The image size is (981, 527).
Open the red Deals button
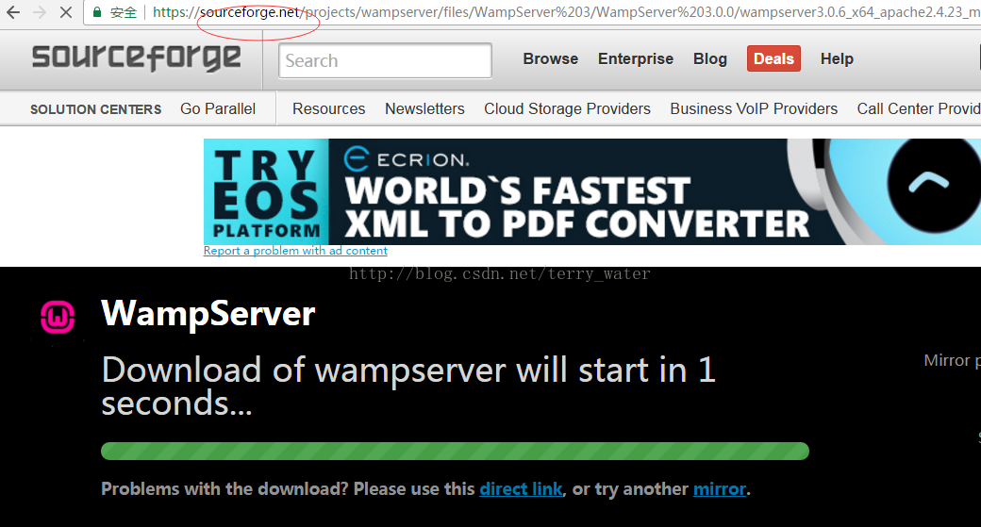[773, 58]
